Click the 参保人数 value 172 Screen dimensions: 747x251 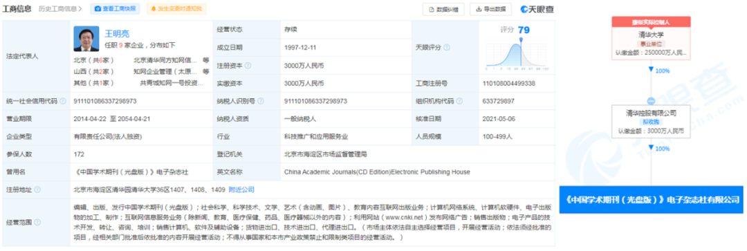tap(79, 154)
